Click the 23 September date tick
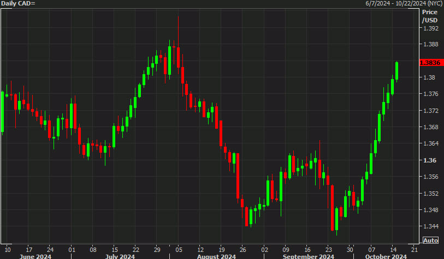 tap(328, 250)
